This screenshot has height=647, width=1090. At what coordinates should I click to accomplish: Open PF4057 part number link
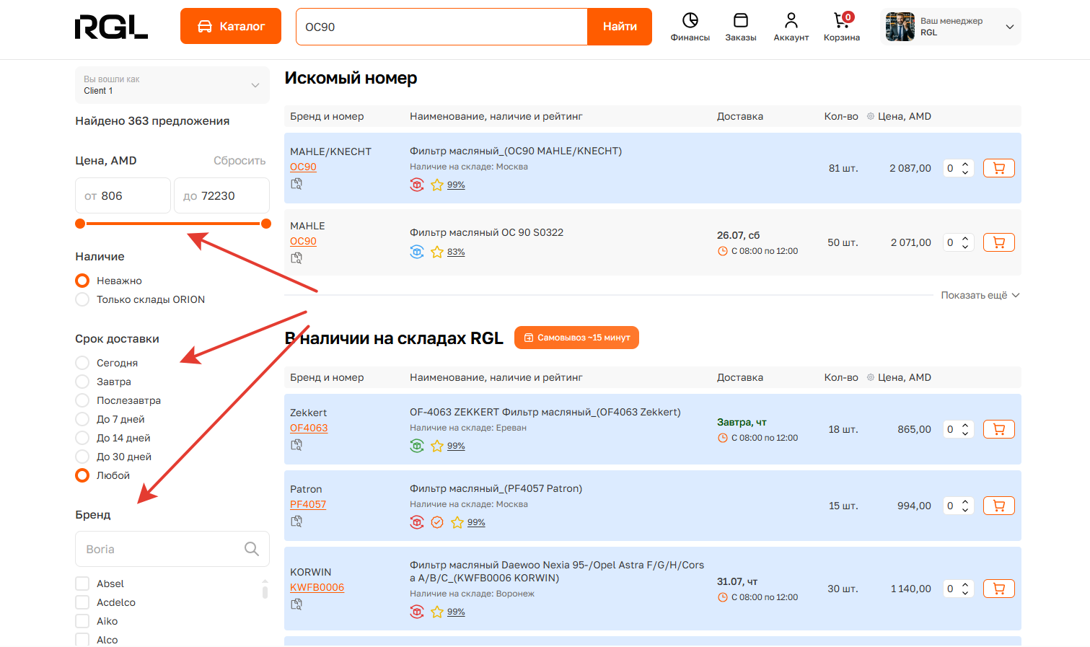[x=308, y=504]
